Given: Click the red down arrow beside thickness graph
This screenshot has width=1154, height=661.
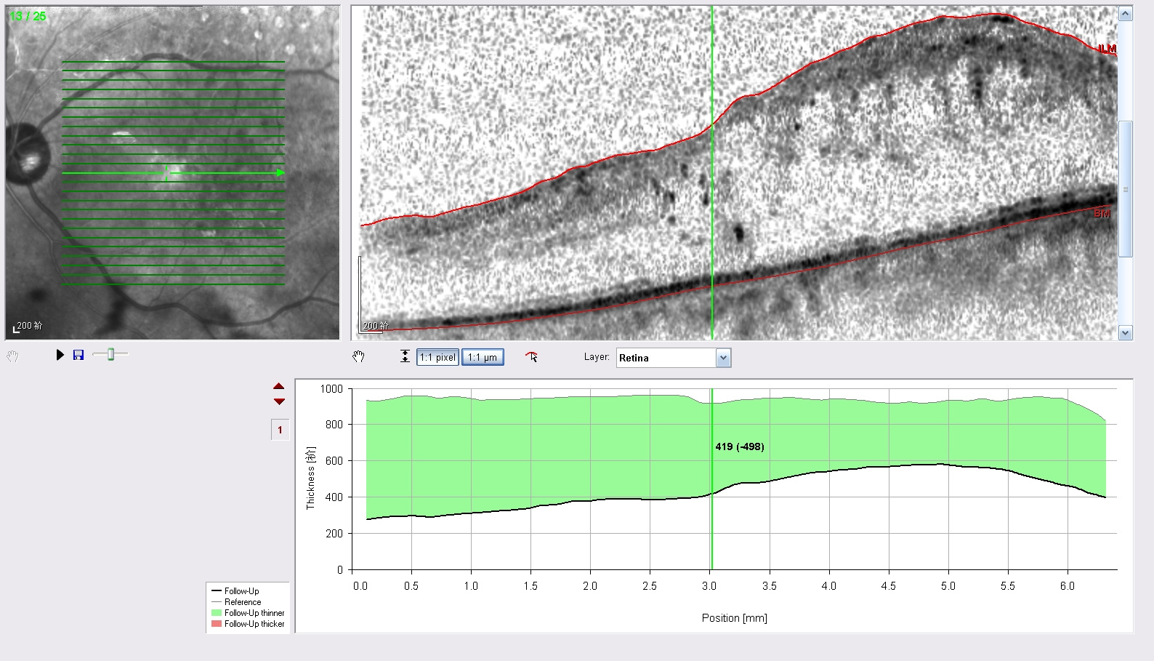Looking at the screenshot, I should (x=279, y=401).
